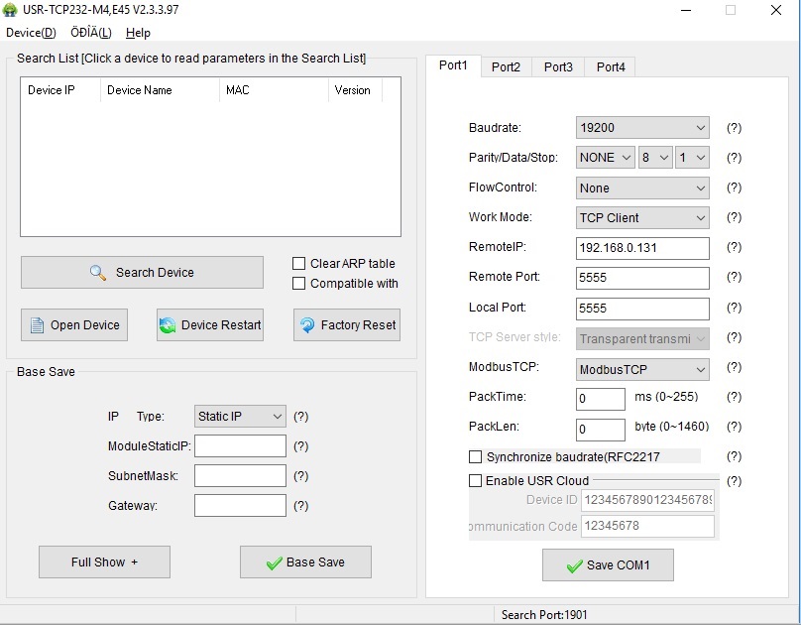
Task: Open the Device(D) menu
Action: (x=31, y=33)
